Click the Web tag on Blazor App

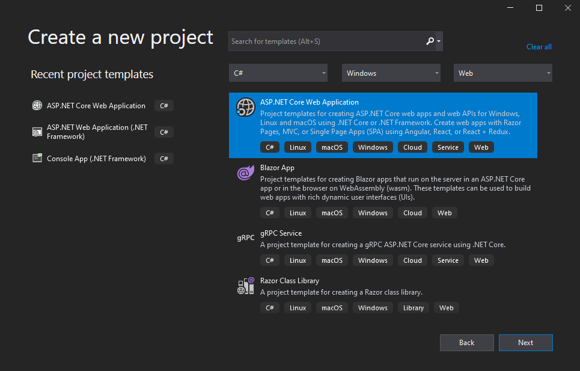pyautogui.click(x=444, y=213)
